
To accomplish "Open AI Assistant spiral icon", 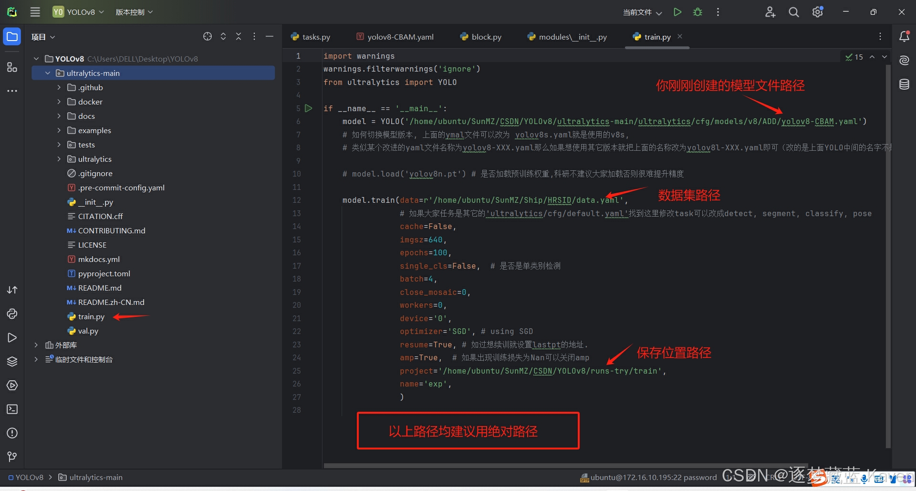I will [904, 60].
